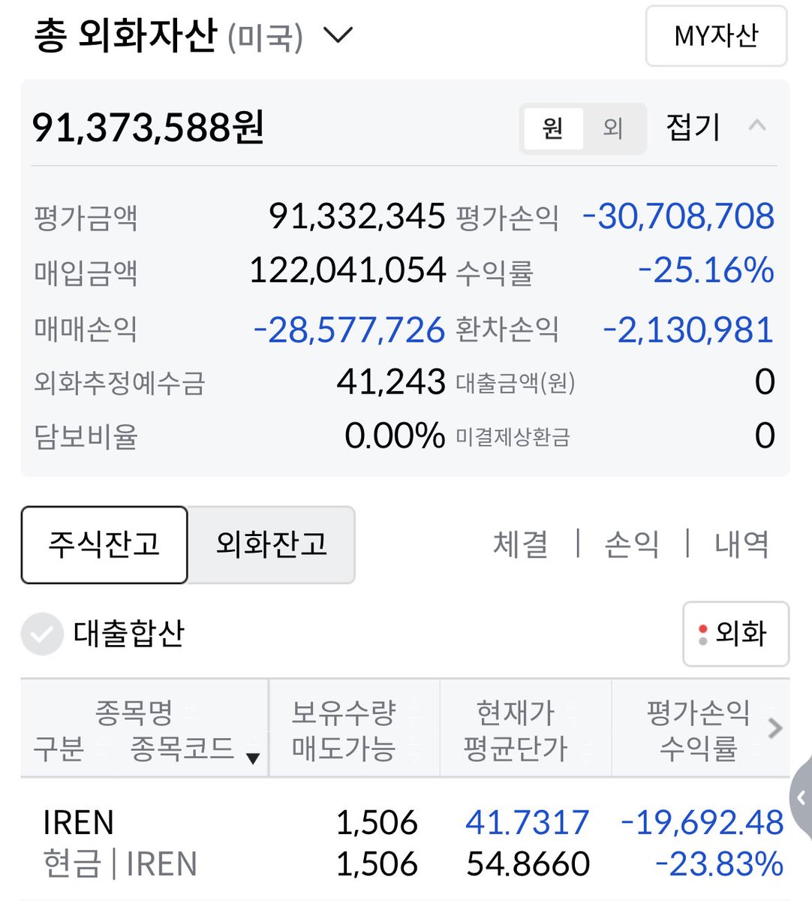Click 환차손익 value -2,130,981
This screenshot has height=901, width=812.
point(688,330)
